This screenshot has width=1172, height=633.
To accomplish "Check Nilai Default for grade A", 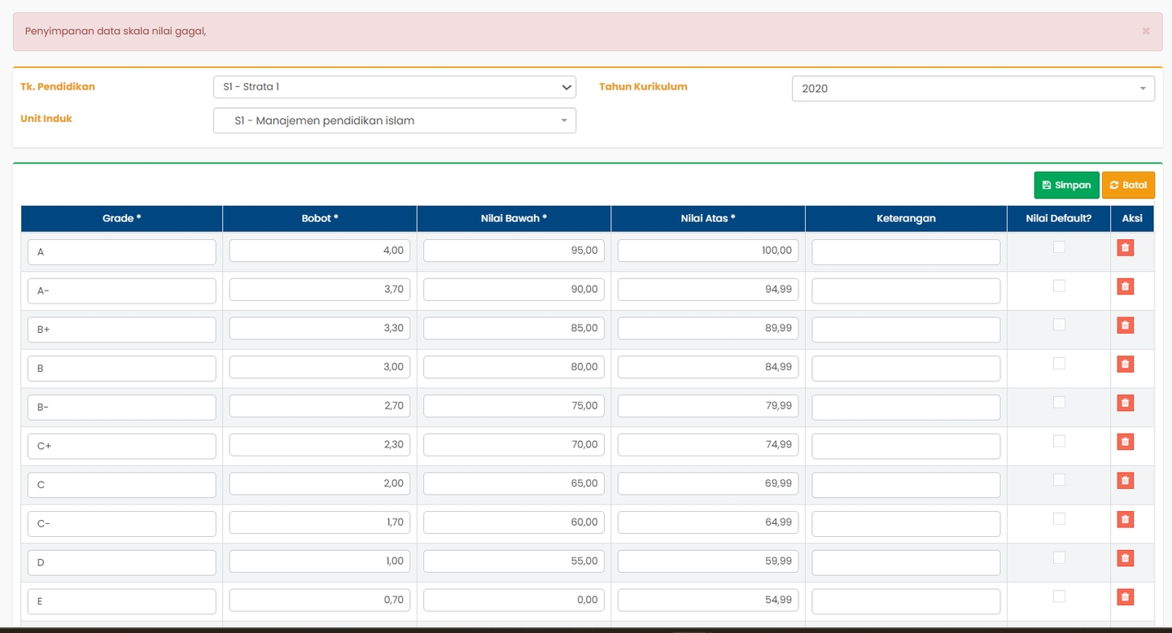I will [1059, 247].
